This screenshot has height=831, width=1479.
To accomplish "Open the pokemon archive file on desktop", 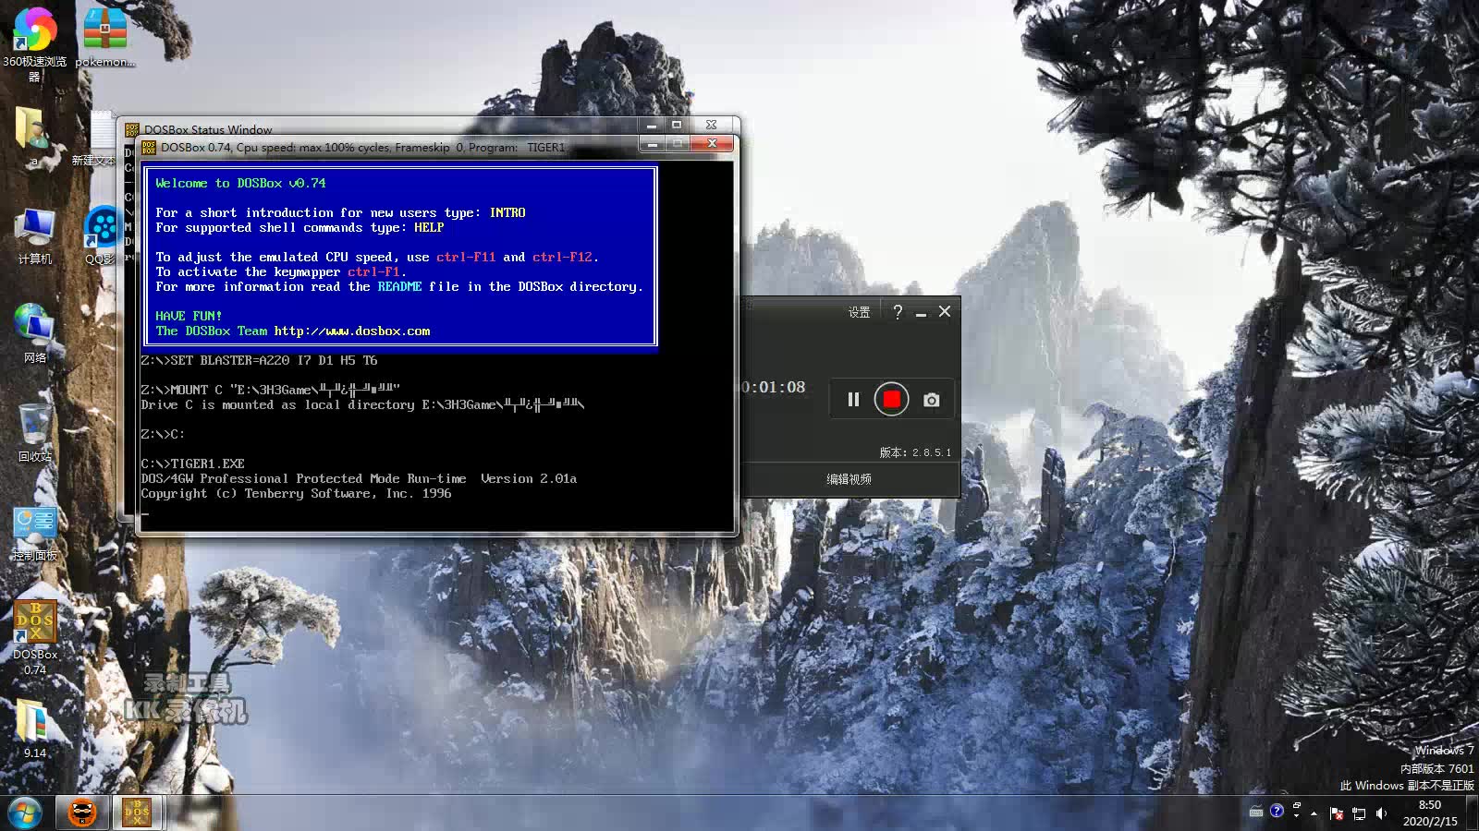I will tap(104, 37).
